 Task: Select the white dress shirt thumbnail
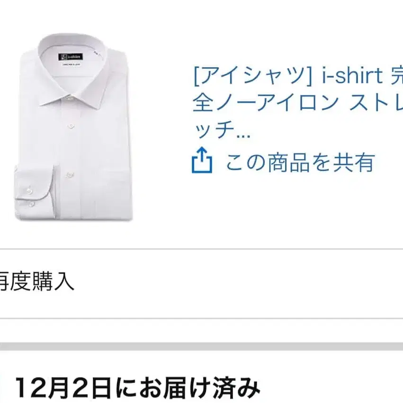tap(72, 126)
